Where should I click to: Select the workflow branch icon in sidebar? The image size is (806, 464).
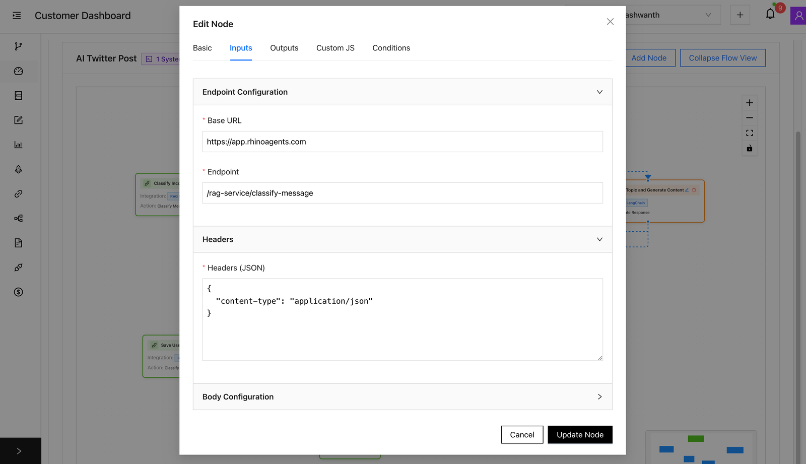19,46
